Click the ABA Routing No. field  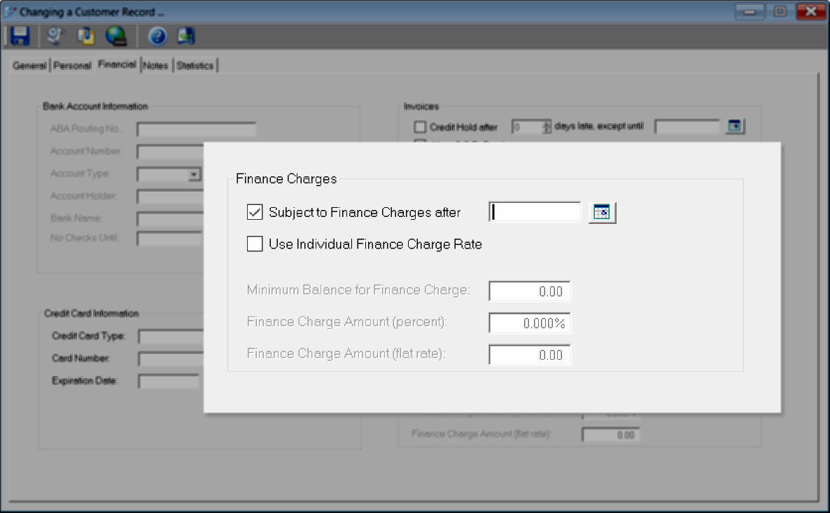click(197, 129)
